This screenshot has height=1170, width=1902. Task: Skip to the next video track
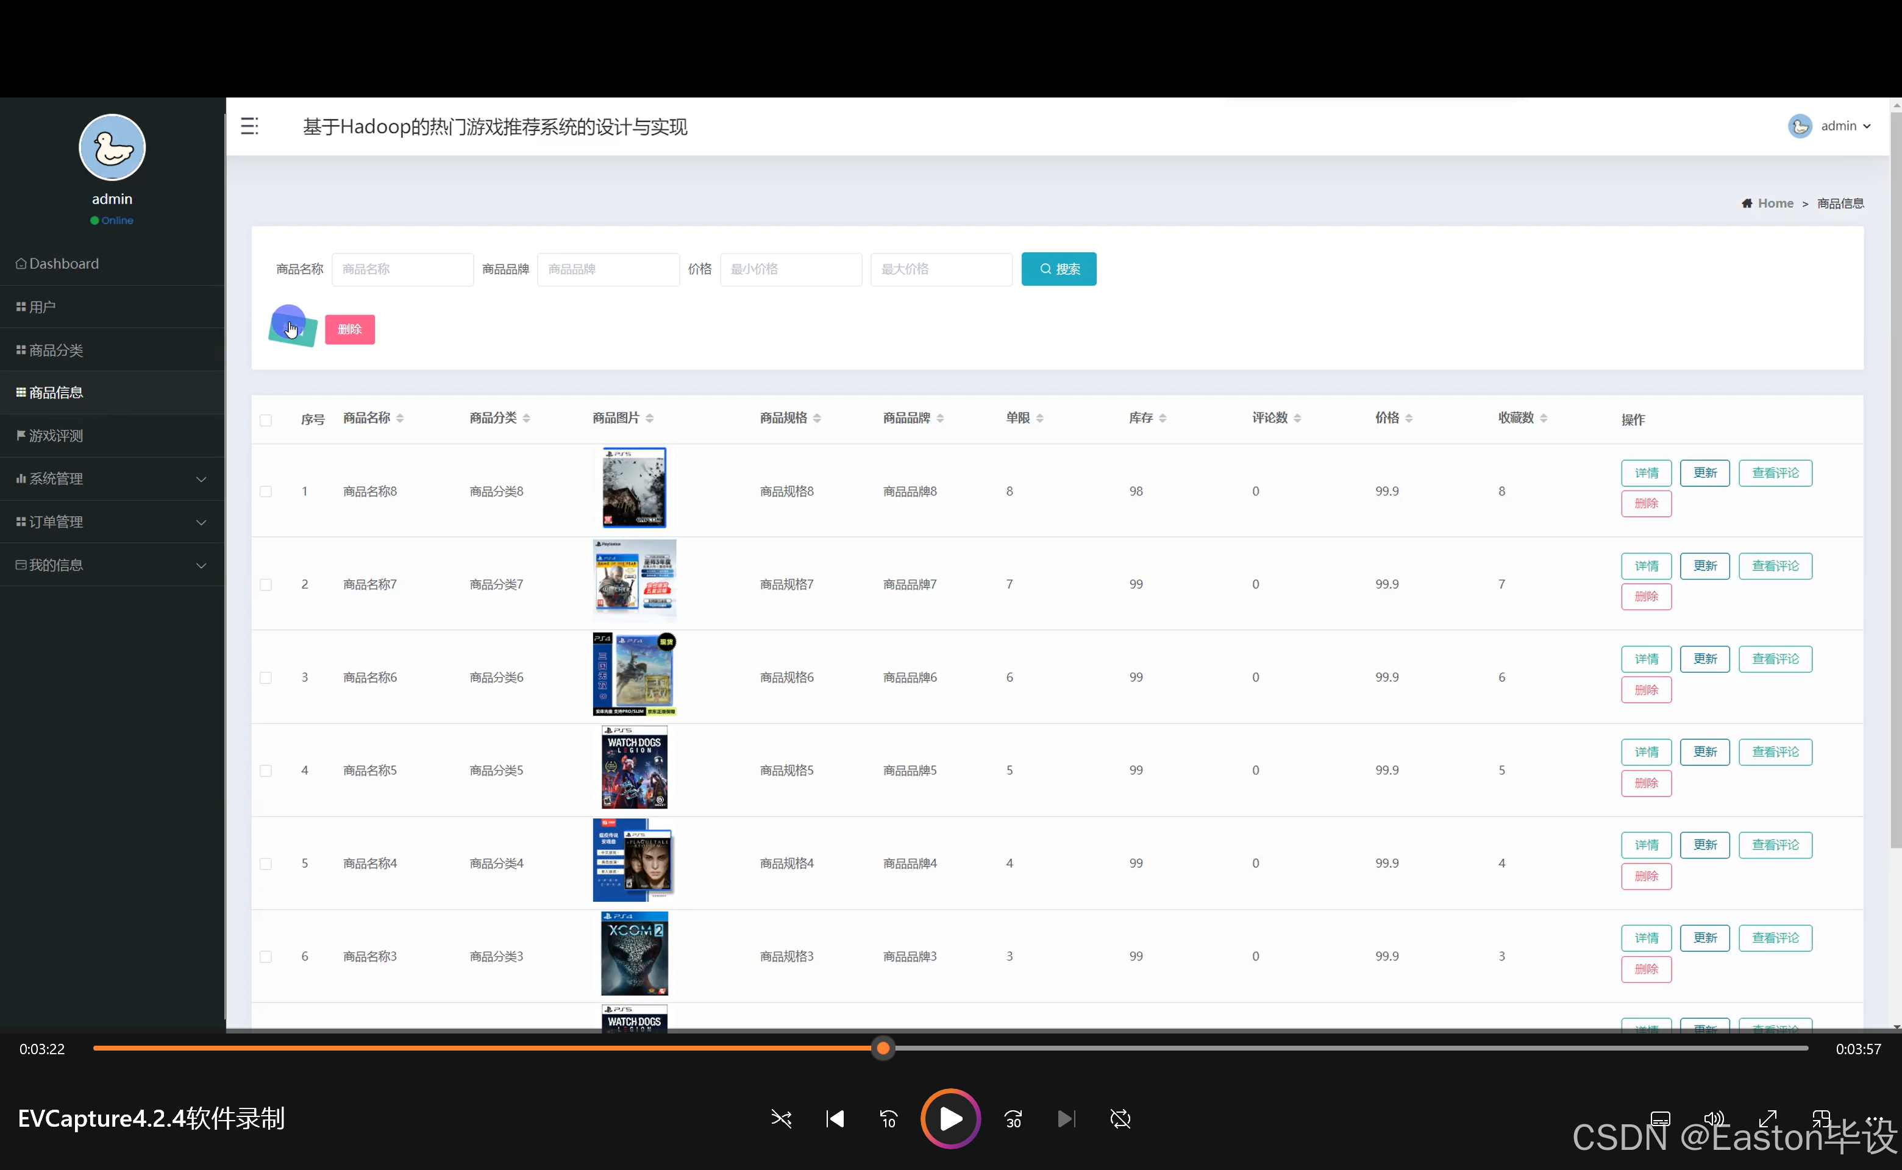coord(1067,1119)
